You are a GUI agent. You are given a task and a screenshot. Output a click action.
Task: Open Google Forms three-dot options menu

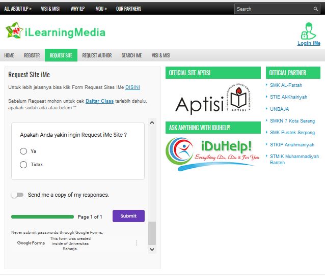click(x=137, y=243)
